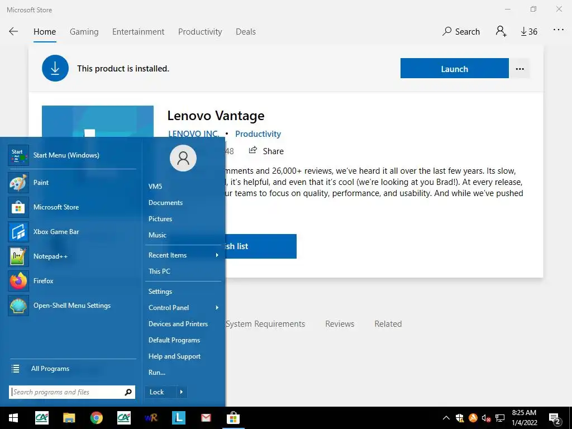The image size is (572, 429).
Task: Expand the Recent Items submenu
Action: tap(183, 255)
